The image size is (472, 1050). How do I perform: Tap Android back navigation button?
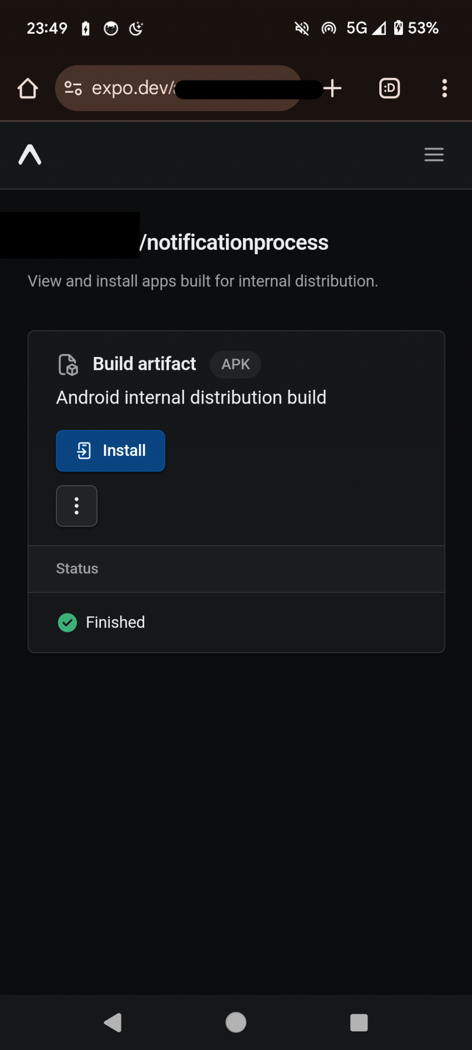tap(113, 1022)
